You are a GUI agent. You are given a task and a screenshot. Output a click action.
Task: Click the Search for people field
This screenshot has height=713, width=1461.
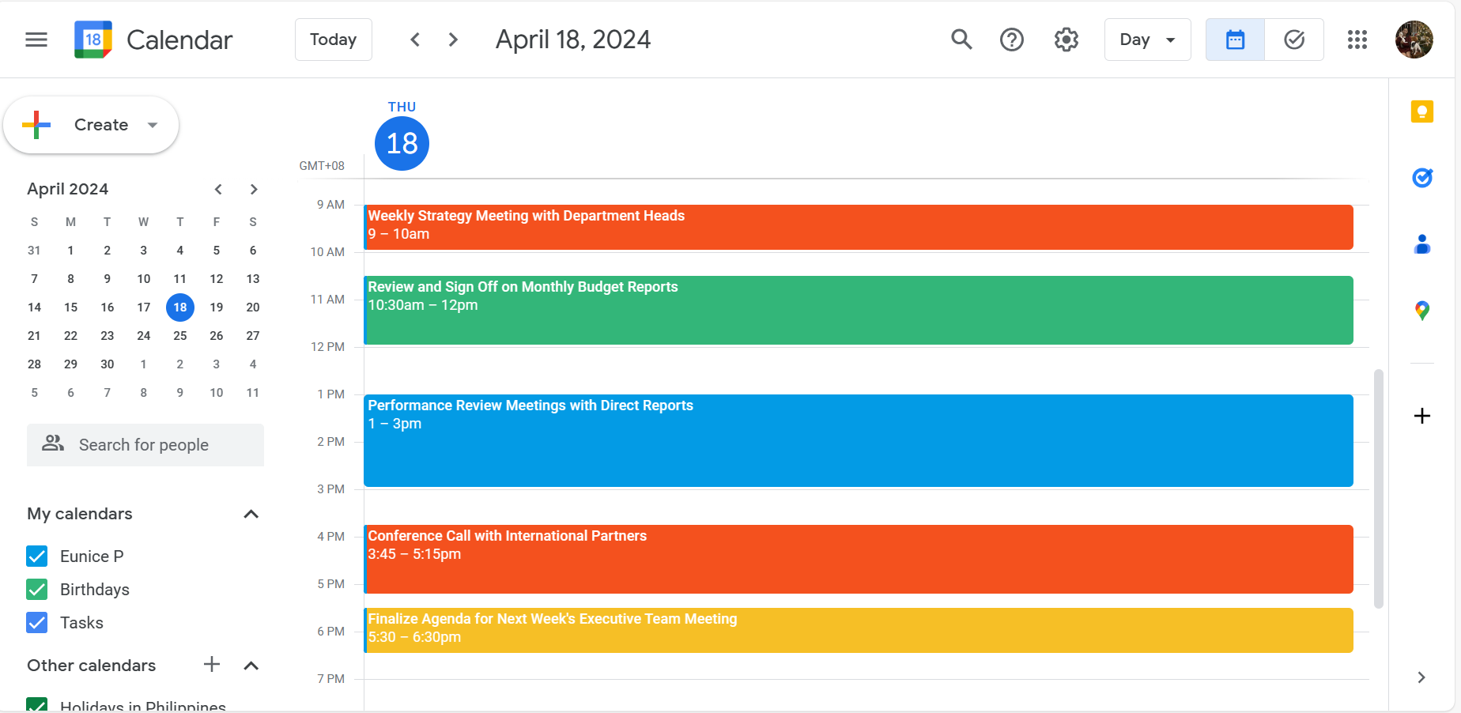point(145,445)
